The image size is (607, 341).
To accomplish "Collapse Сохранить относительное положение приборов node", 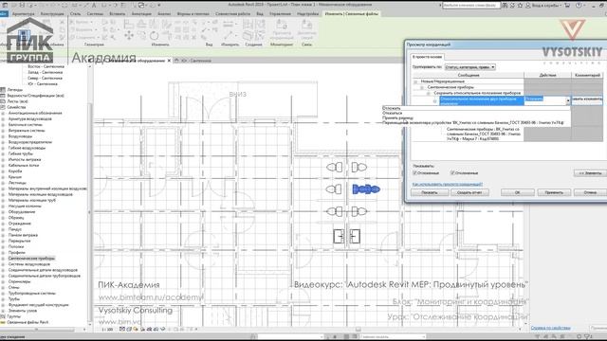I will click(429, 93).
